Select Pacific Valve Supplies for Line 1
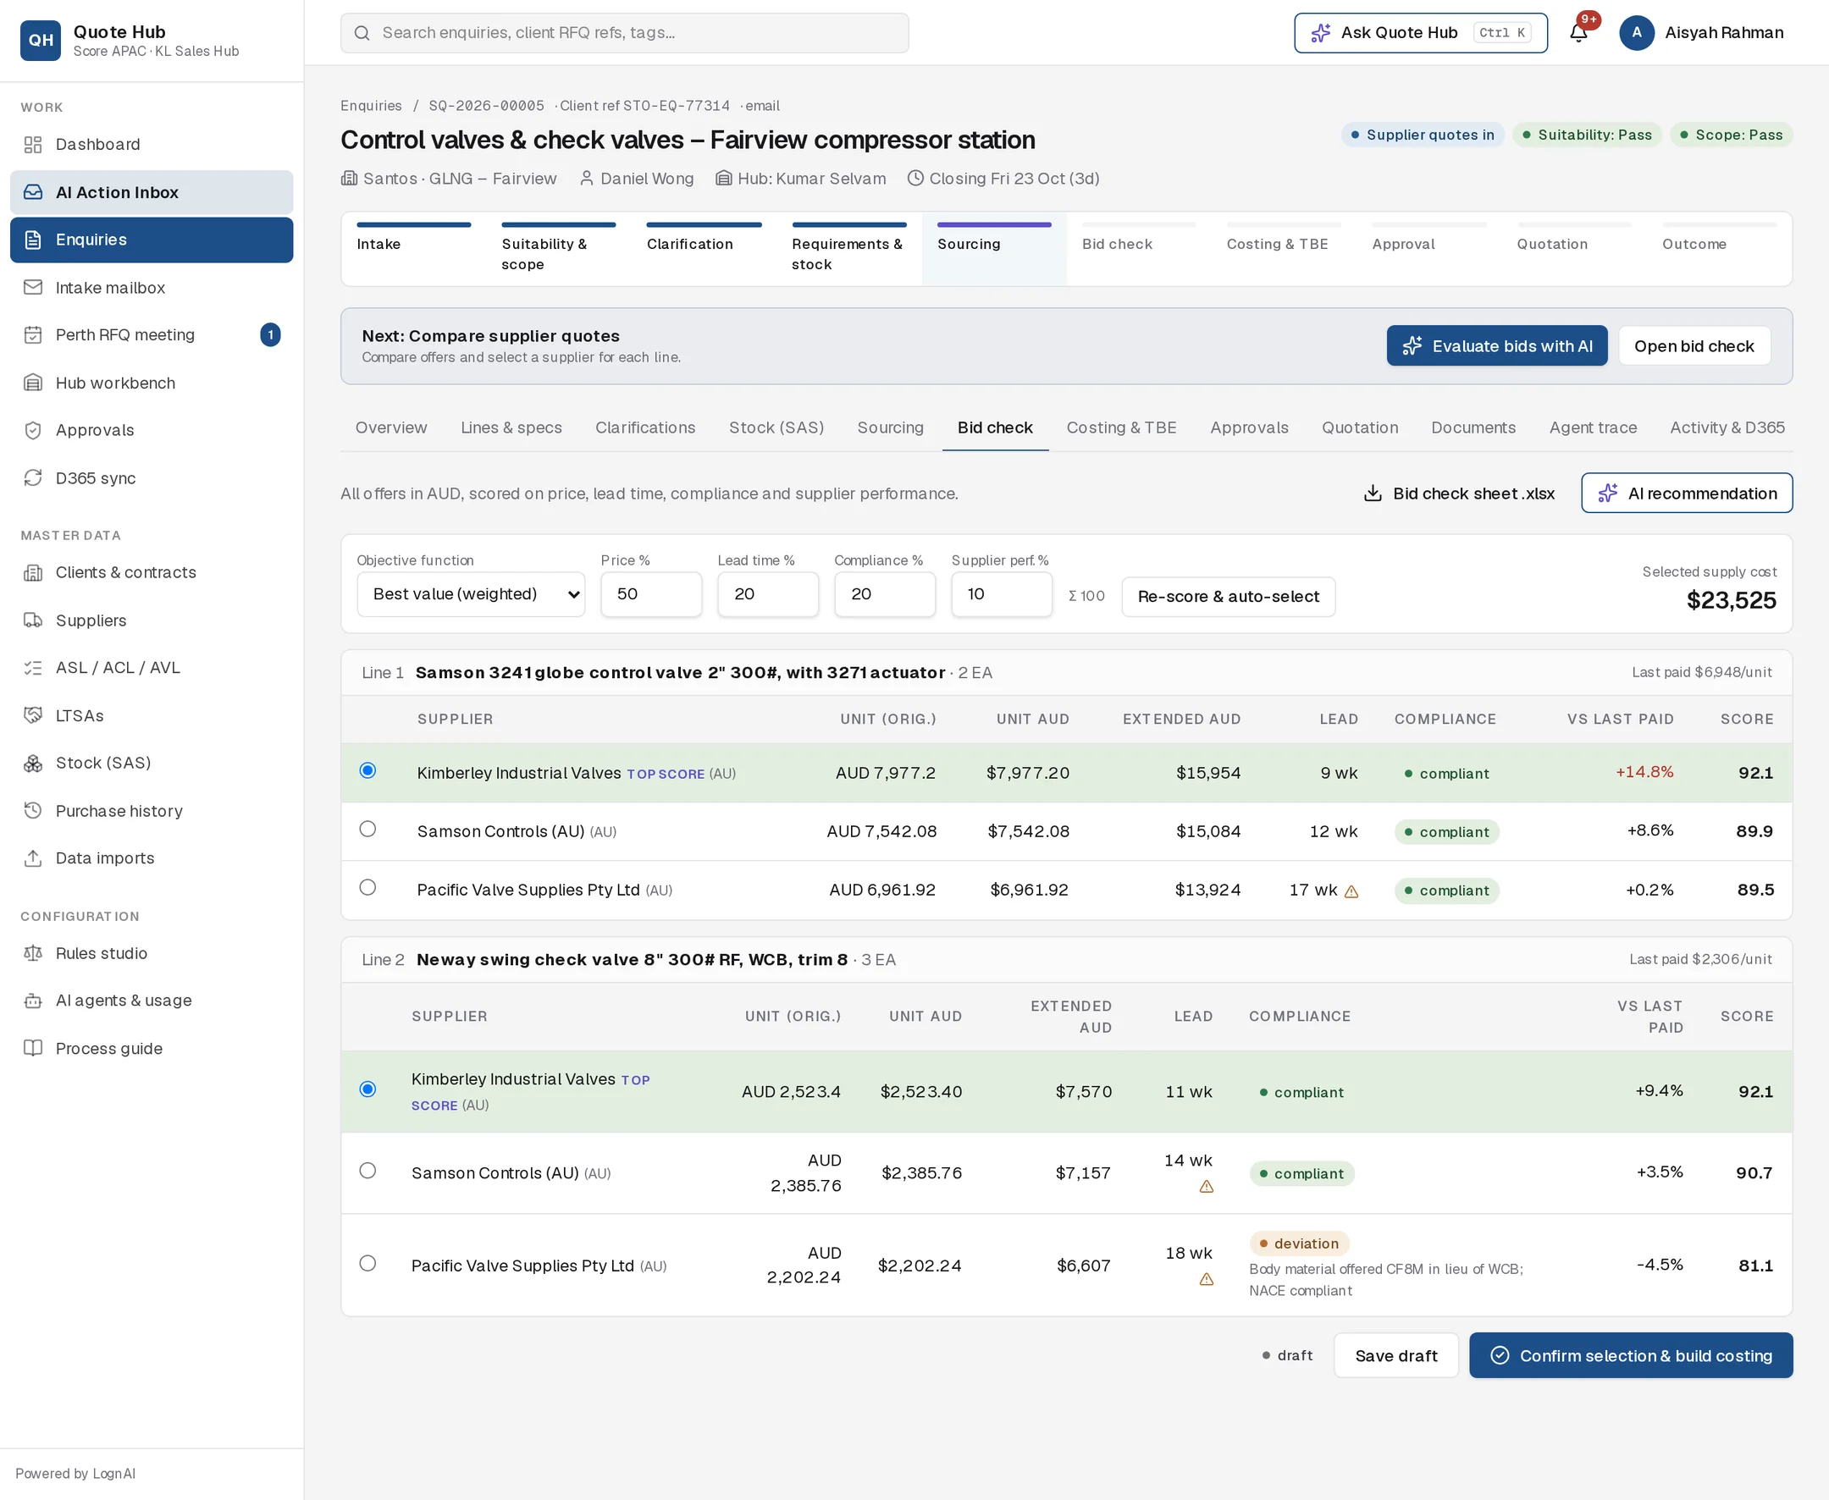This screenshot has height=1500, width=1829. pyautogui.click(x=367, y=887)
